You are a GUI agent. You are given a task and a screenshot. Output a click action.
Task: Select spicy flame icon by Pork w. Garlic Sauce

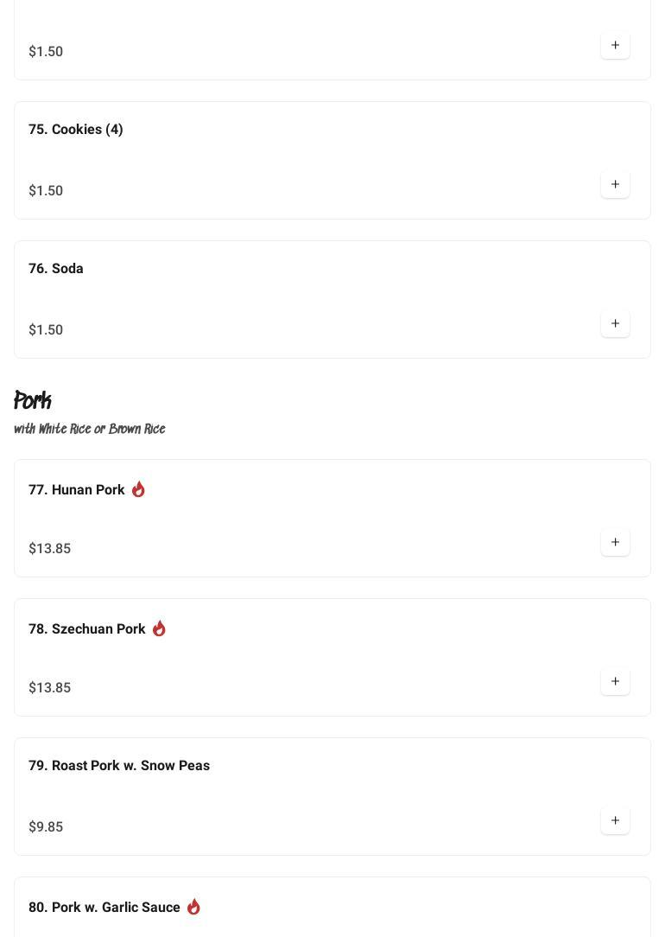tap(193, 907)
